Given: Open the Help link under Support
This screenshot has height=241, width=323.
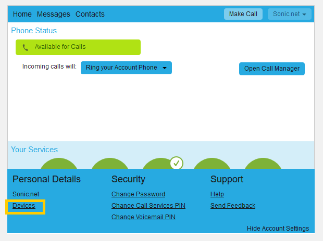Looking at the screenshot, I should 217,194.
